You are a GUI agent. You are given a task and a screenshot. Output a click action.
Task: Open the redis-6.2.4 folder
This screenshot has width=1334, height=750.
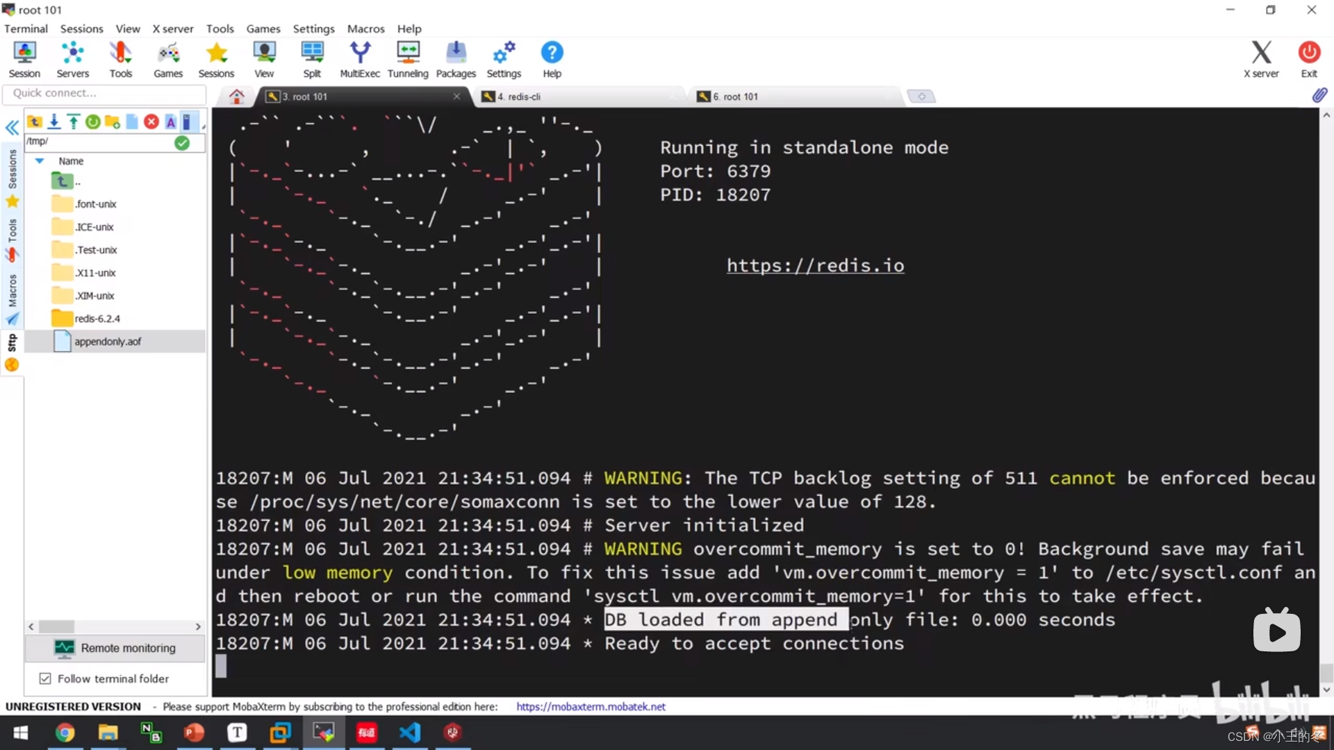[x=97, y=318]
